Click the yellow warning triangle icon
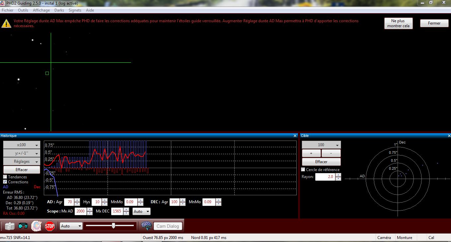451x242 pixels. tap(6, 23)
